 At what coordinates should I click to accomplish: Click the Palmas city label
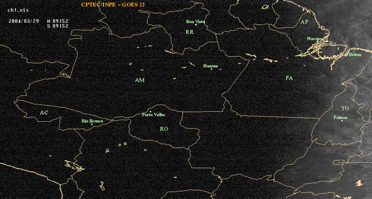(x=340, y=117)
